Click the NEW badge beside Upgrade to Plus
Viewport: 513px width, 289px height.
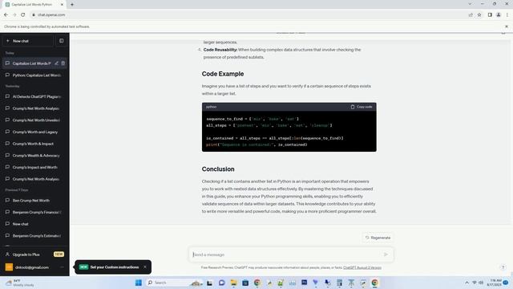click(59, 254)
